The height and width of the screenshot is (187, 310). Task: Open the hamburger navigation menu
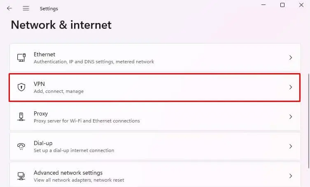pyautogui.click(x=26, y=8)
